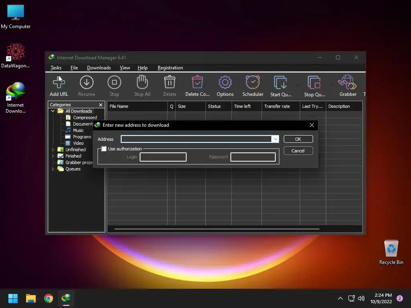Close the Categories panel
Screen dimensions: 411x308
101,105
